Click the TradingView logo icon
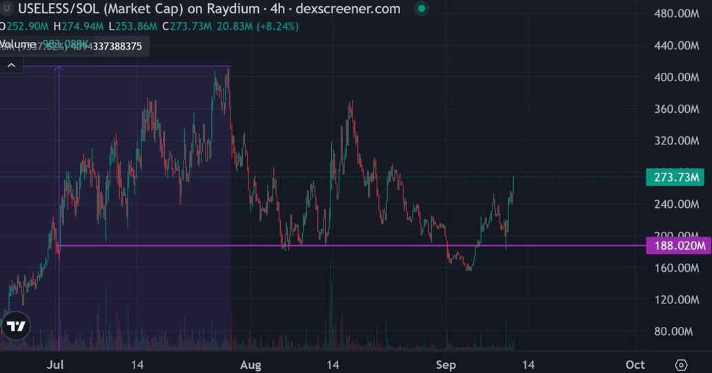 click(x=17, y=326)
